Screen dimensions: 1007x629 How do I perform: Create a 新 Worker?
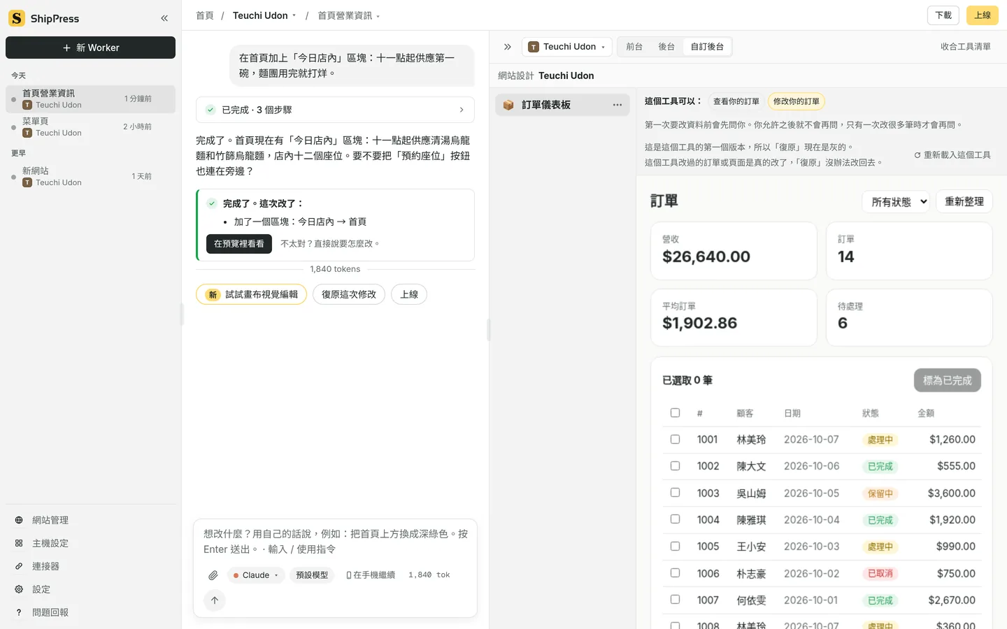coord(90,48)
